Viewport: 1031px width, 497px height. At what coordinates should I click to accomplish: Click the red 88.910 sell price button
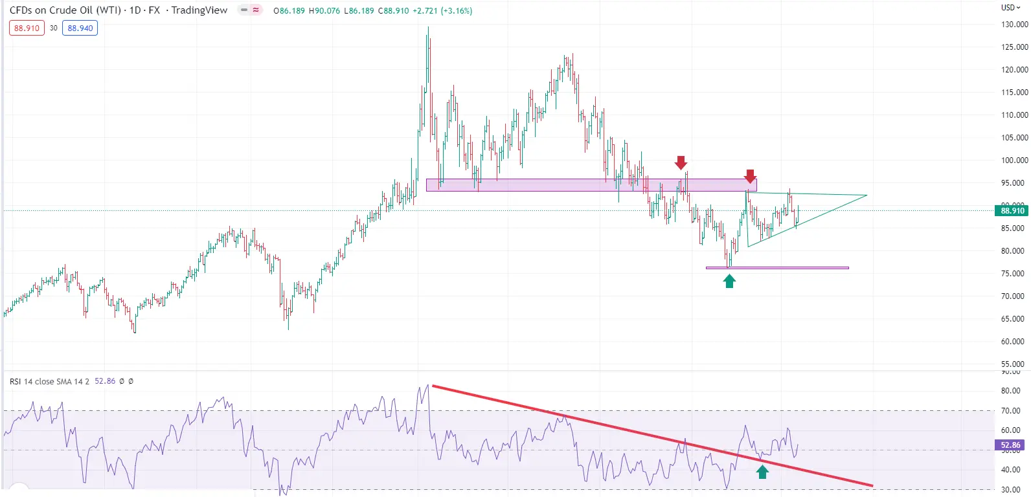(27, 28)
